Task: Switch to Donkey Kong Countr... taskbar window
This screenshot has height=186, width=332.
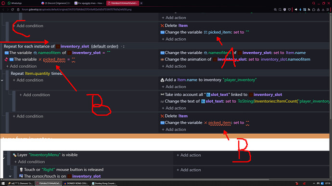Action: tap(104, 184)
